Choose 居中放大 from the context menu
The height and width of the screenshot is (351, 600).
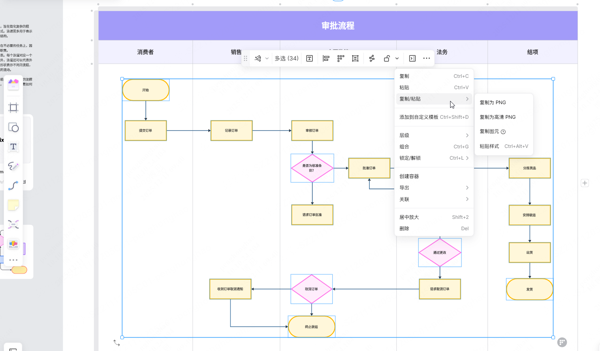pos(434,217)
